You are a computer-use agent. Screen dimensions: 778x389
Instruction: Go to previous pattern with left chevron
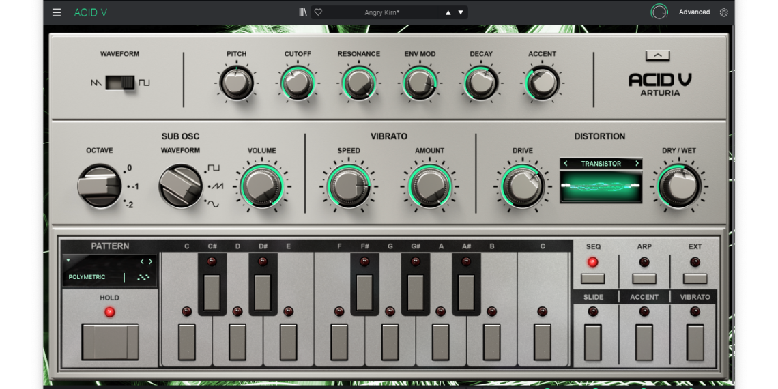point(142,261)
